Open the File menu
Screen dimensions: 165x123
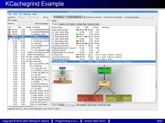coord(10,14)
